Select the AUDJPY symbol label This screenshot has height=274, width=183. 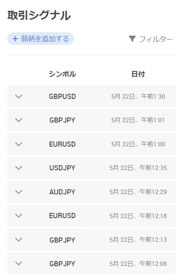coord(62,192)
